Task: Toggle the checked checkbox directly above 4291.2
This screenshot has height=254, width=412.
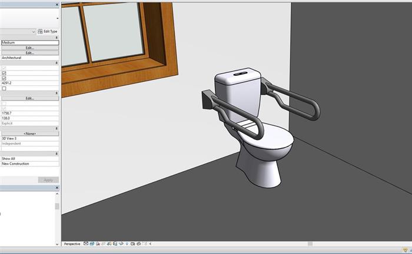Action: [4, 78]
